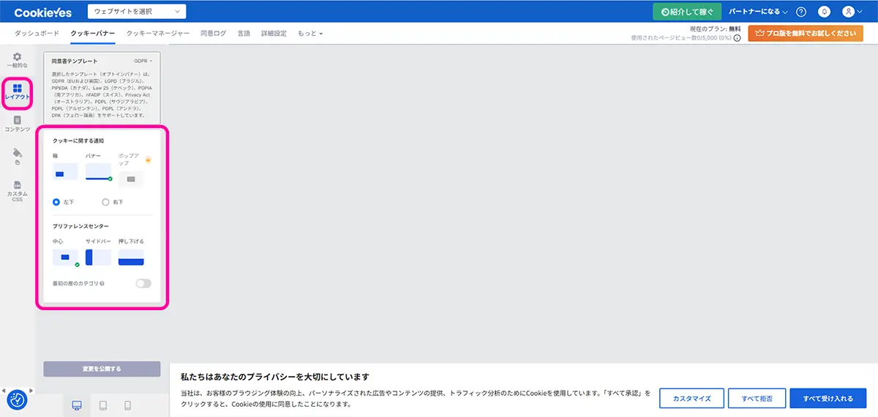Toggle the 最初の層のカテゴリ switch

click(x=143, y=283)
